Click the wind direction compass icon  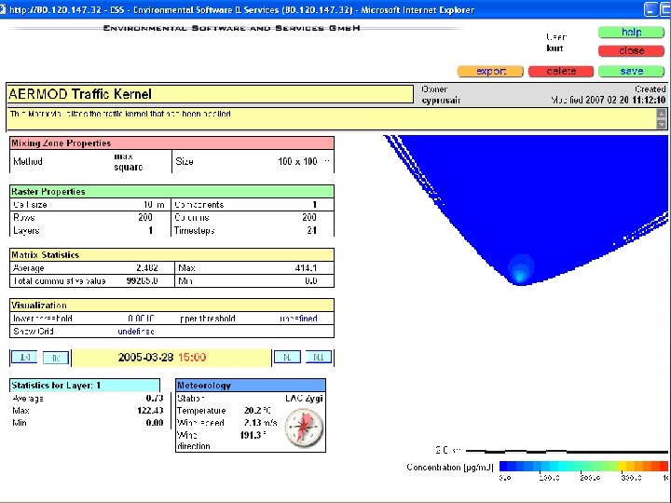pos(304,428)
